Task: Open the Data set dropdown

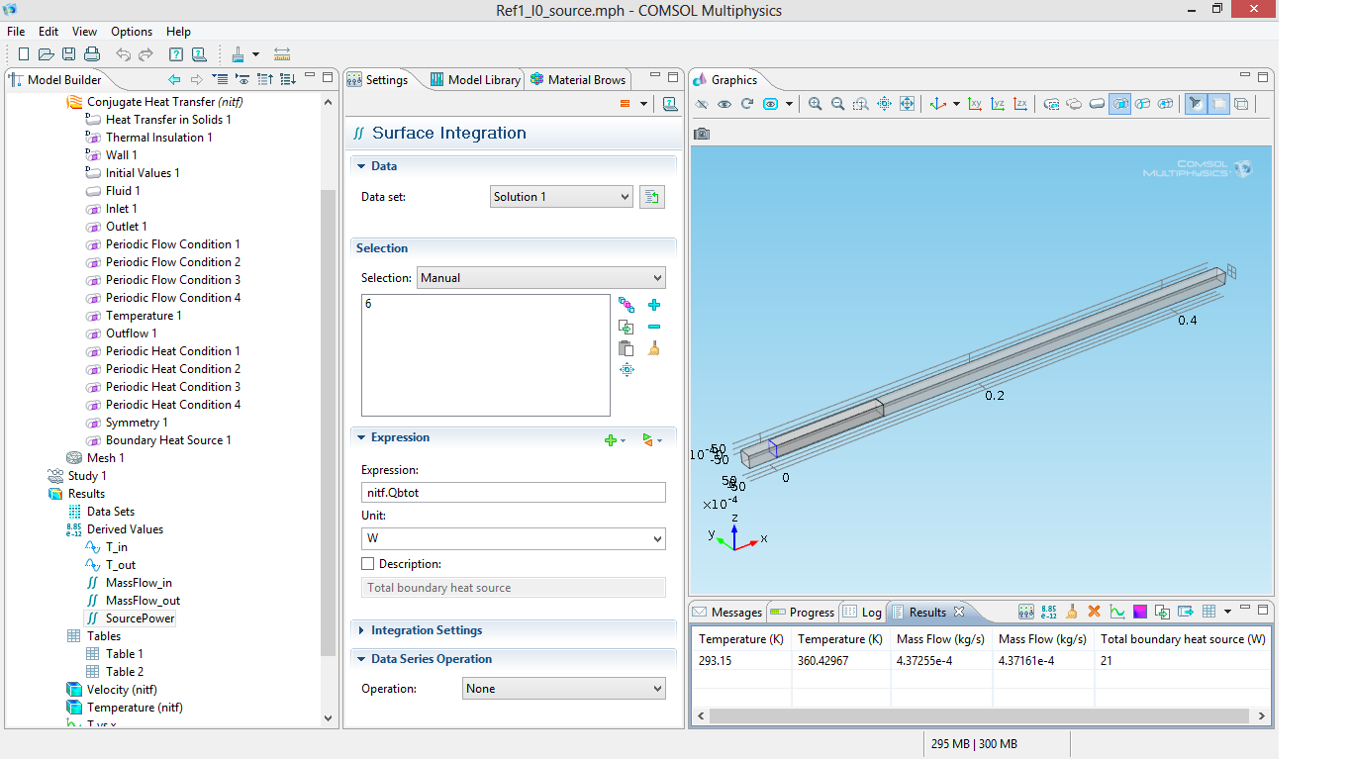Action: 561,197
